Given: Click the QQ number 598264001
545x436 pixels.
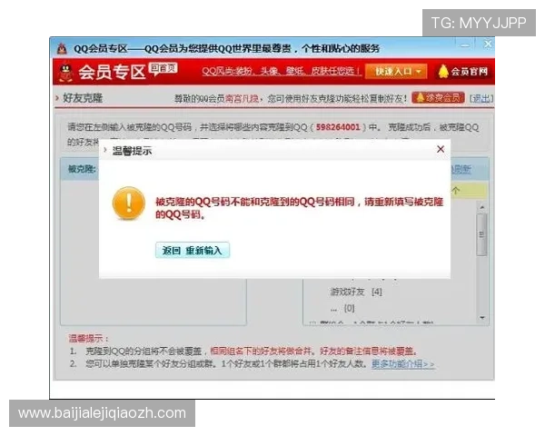Looking at the screenshot, I should (x=338, y=127).
